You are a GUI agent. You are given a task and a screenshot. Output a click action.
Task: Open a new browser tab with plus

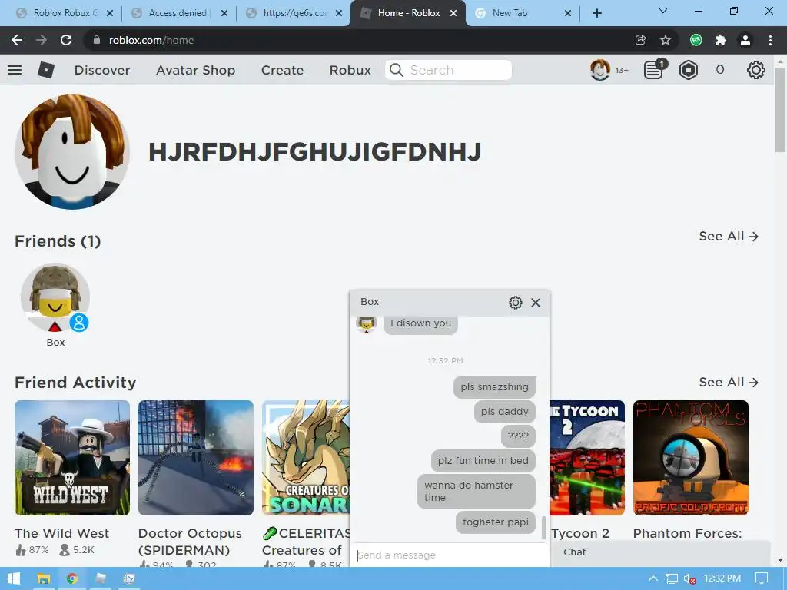coord(596,13)
